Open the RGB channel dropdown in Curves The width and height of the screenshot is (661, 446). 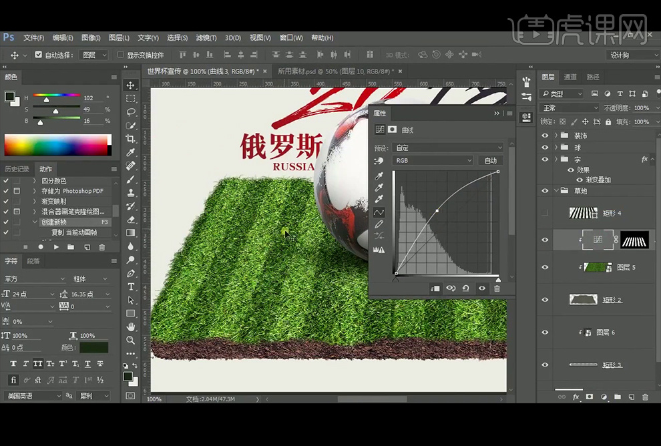pos(433,160)
